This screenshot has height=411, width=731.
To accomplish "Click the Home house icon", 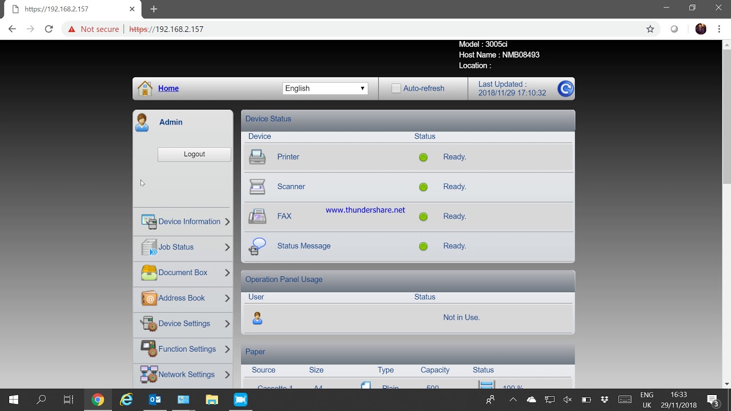I will point(145,88).
